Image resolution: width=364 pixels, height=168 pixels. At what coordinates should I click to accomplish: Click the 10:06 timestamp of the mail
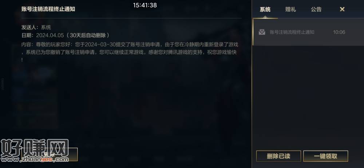pos(339,32)
